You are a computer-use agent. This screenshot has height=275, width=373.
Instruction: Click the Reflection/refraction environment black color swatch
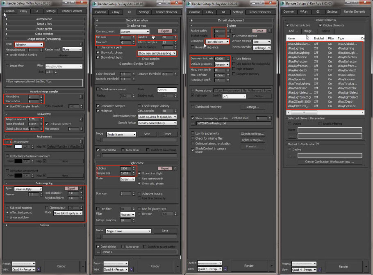[18, 161]
